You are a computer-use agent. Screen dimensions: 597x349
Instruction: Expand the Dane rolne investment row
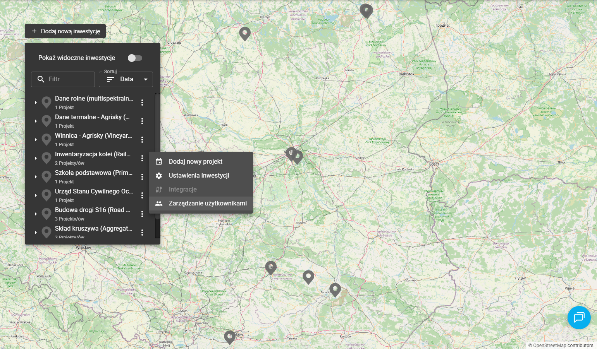36,103
